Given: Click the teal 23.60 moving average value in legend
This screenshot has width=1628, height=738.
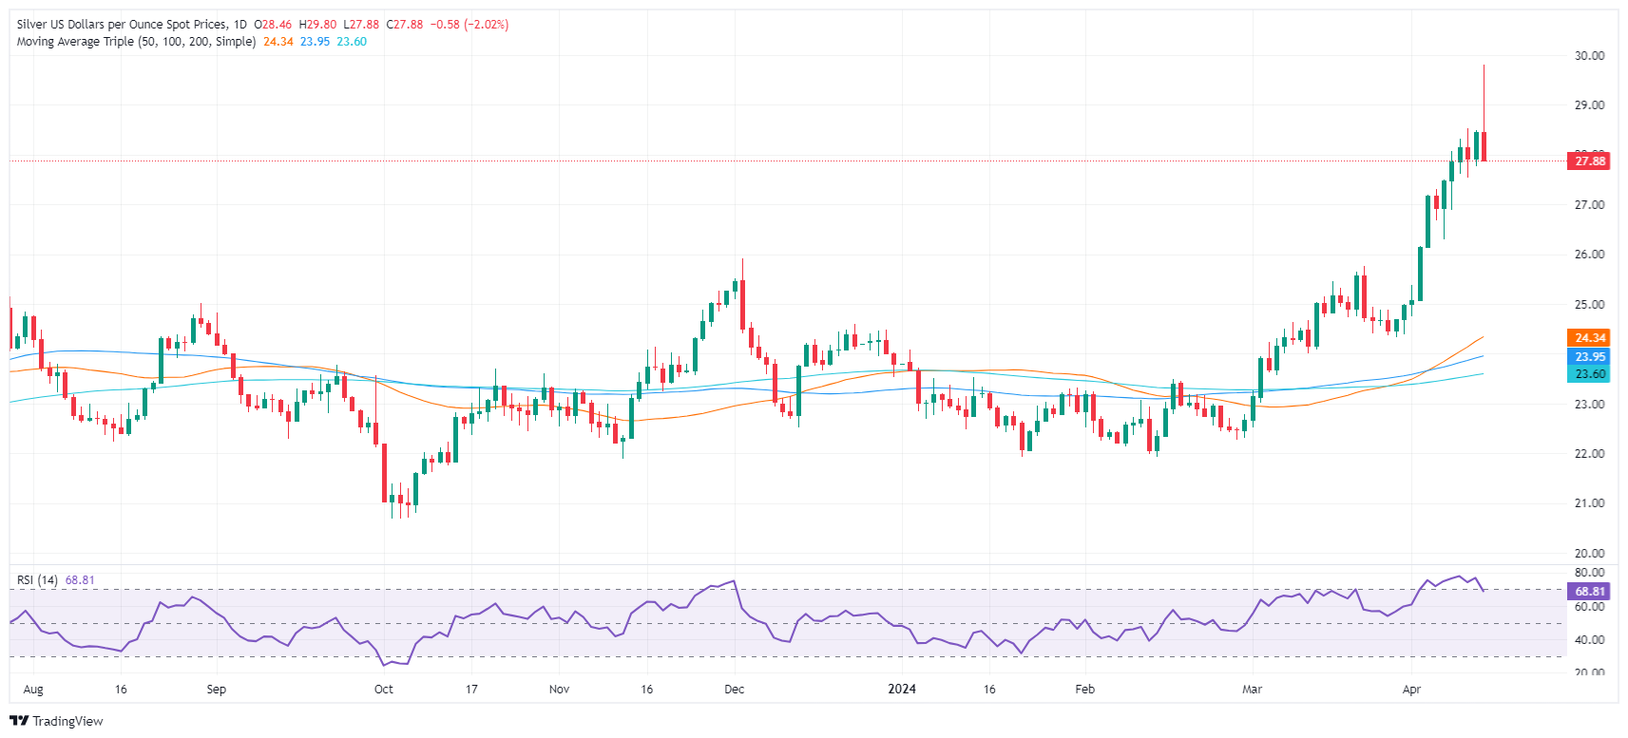Looking at the screenshot, I should [352, 42].
